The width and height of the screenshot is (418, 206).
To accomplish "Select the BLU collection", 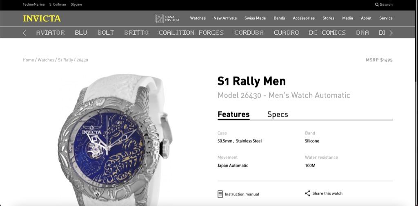I will pos(81,33).
